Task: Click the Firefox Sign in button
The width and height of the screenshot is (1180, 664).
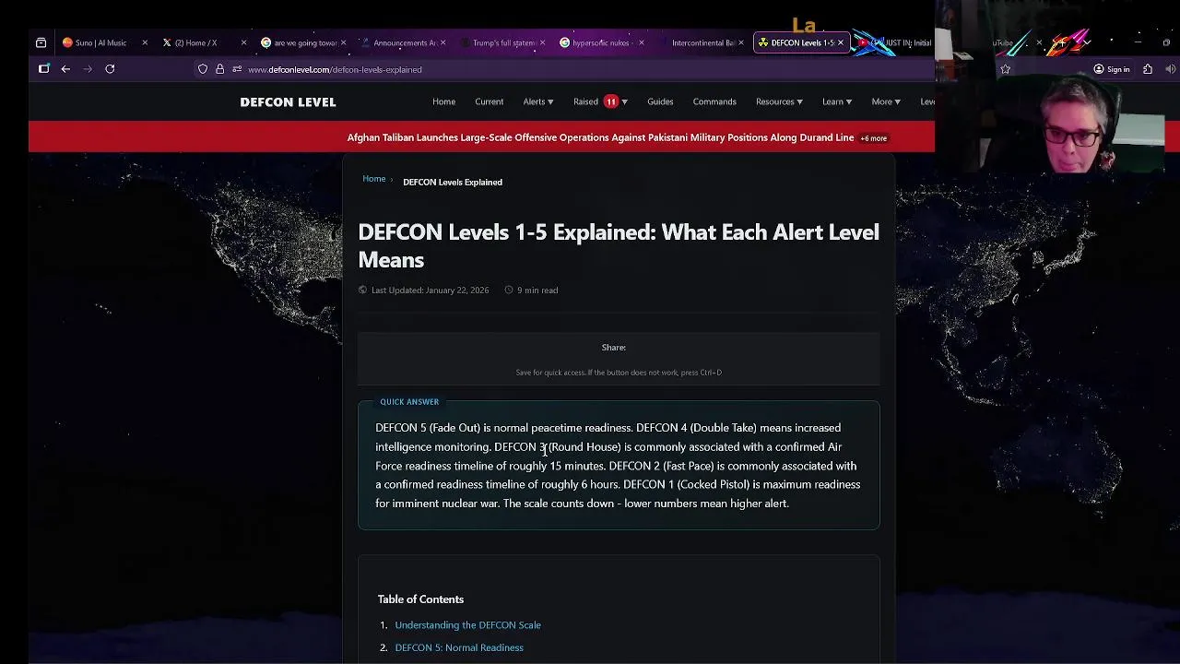Action: pyautogui.click(x=1111, y=69)
